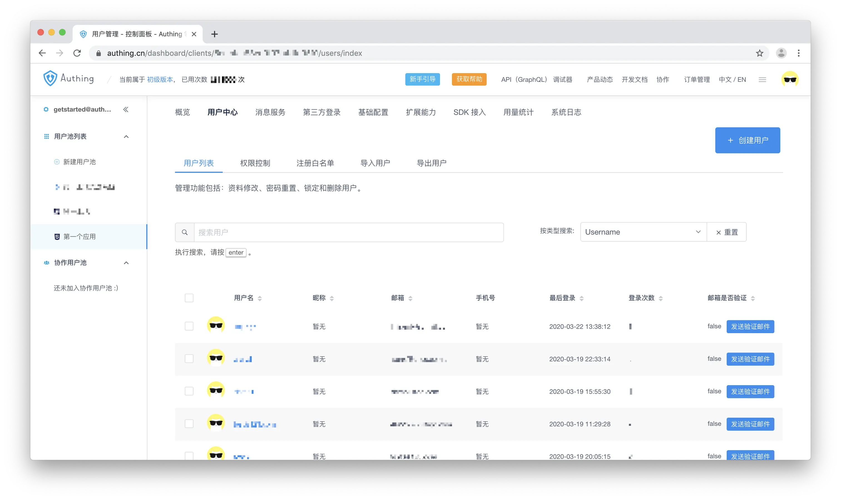Check the checkbox on the second user row

click(189, 358)
